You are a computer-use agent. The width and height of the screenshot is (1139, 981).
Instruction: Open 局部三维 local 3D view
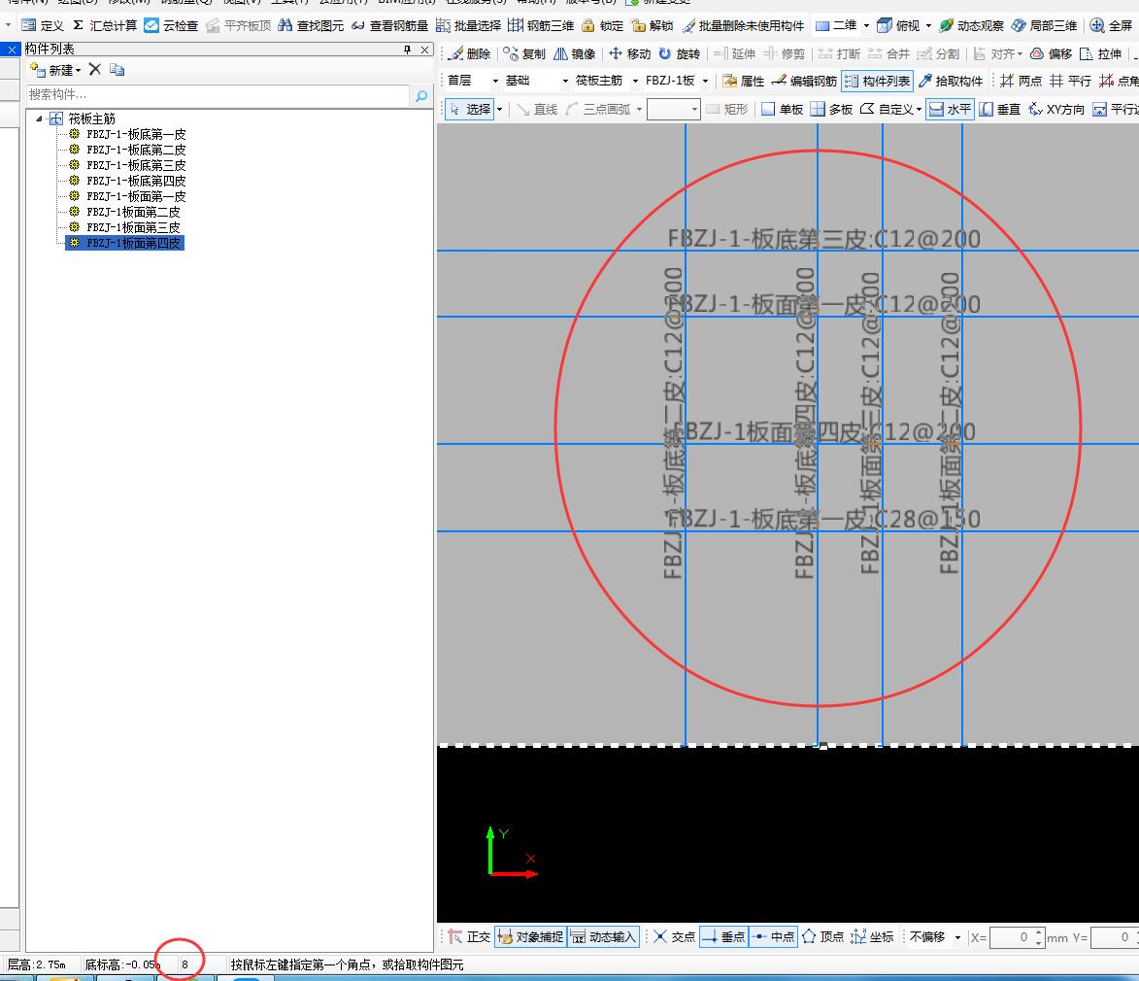(1044, 25)
